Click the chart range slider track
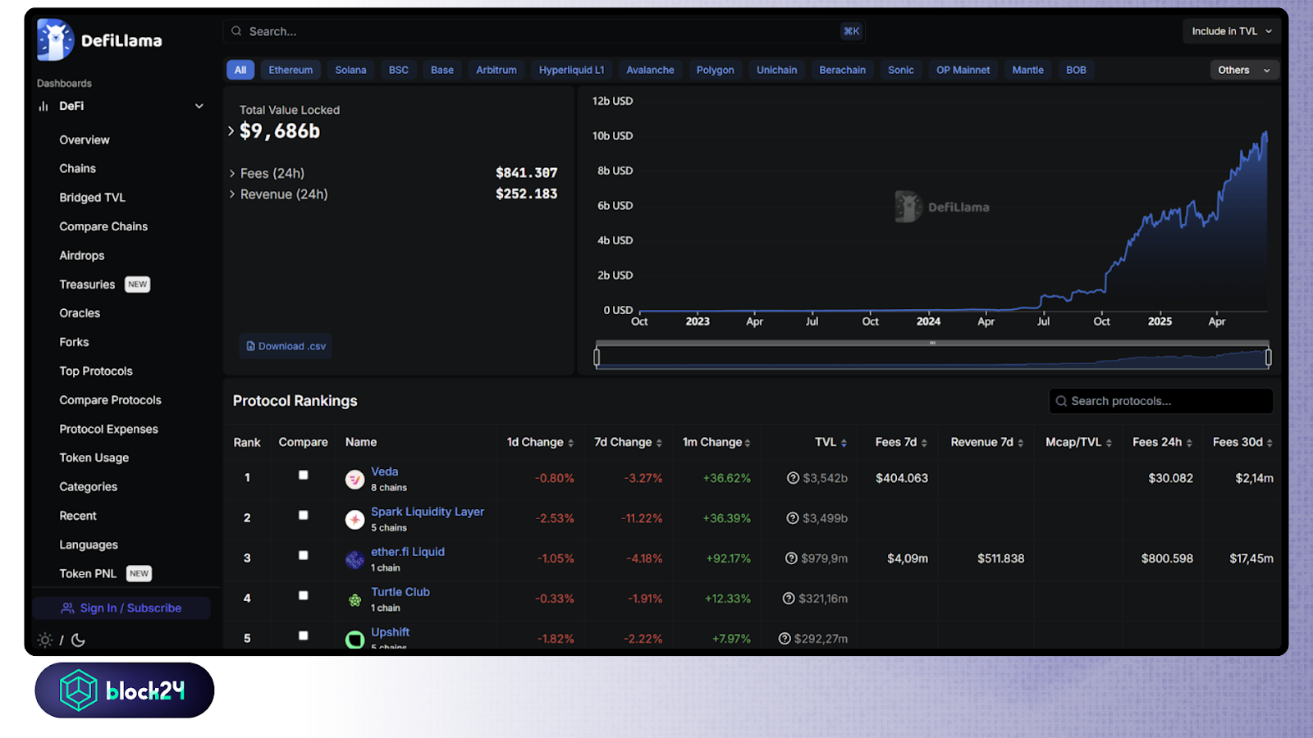 [x=932, y=358]
